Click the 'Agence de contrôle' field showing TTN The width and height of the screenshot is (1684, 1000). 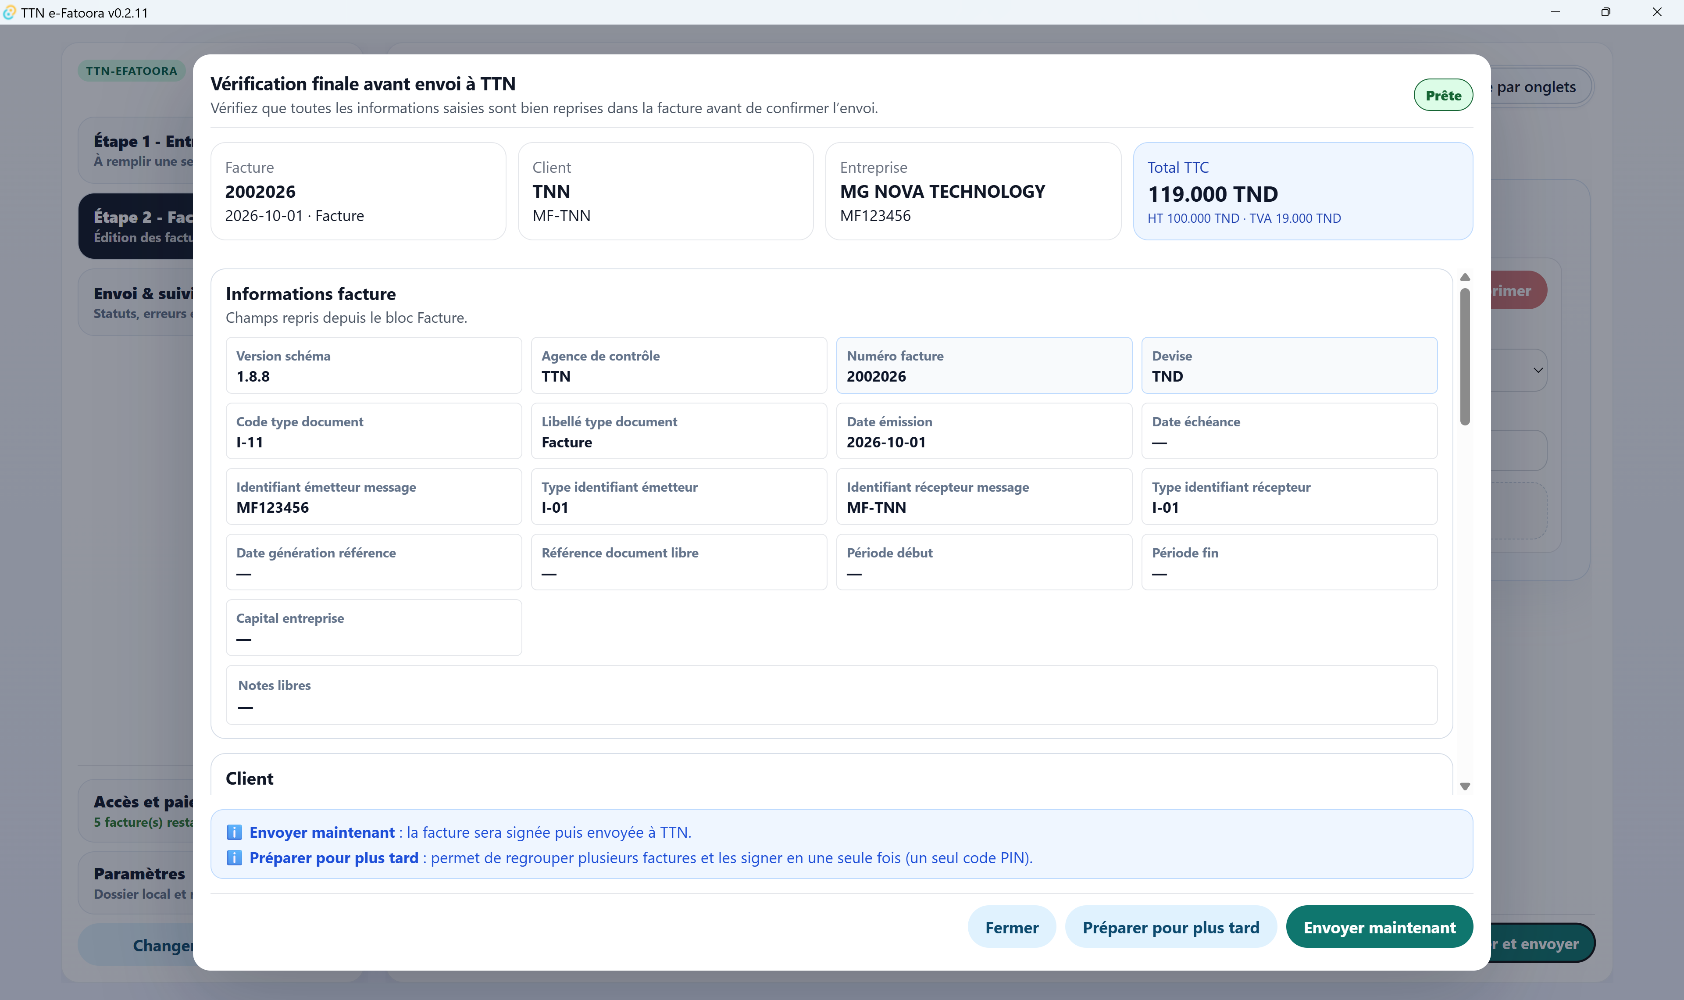pyautogui.click(x=679, y=365)
